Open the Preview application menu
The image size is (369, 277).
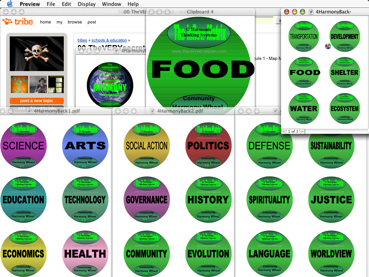click(30, 4)
